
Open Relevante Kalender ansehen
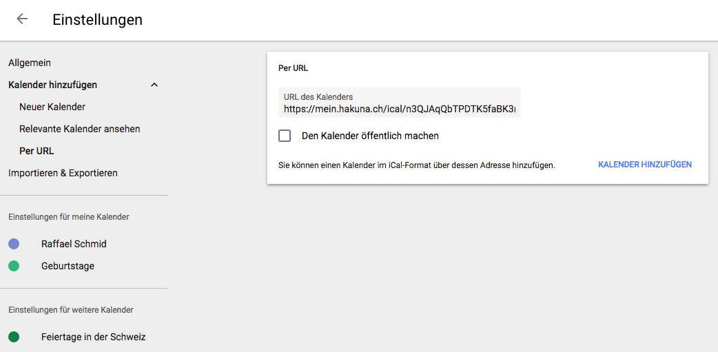pyautogui.click(x=80, y=129)
